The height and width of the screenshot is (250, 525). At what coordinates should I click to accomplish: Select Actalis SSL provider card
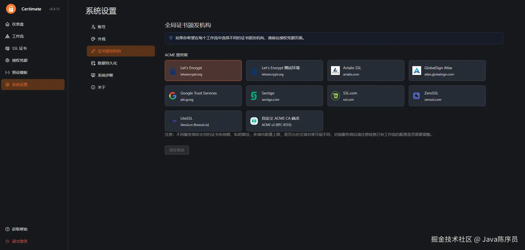[366, 71]
